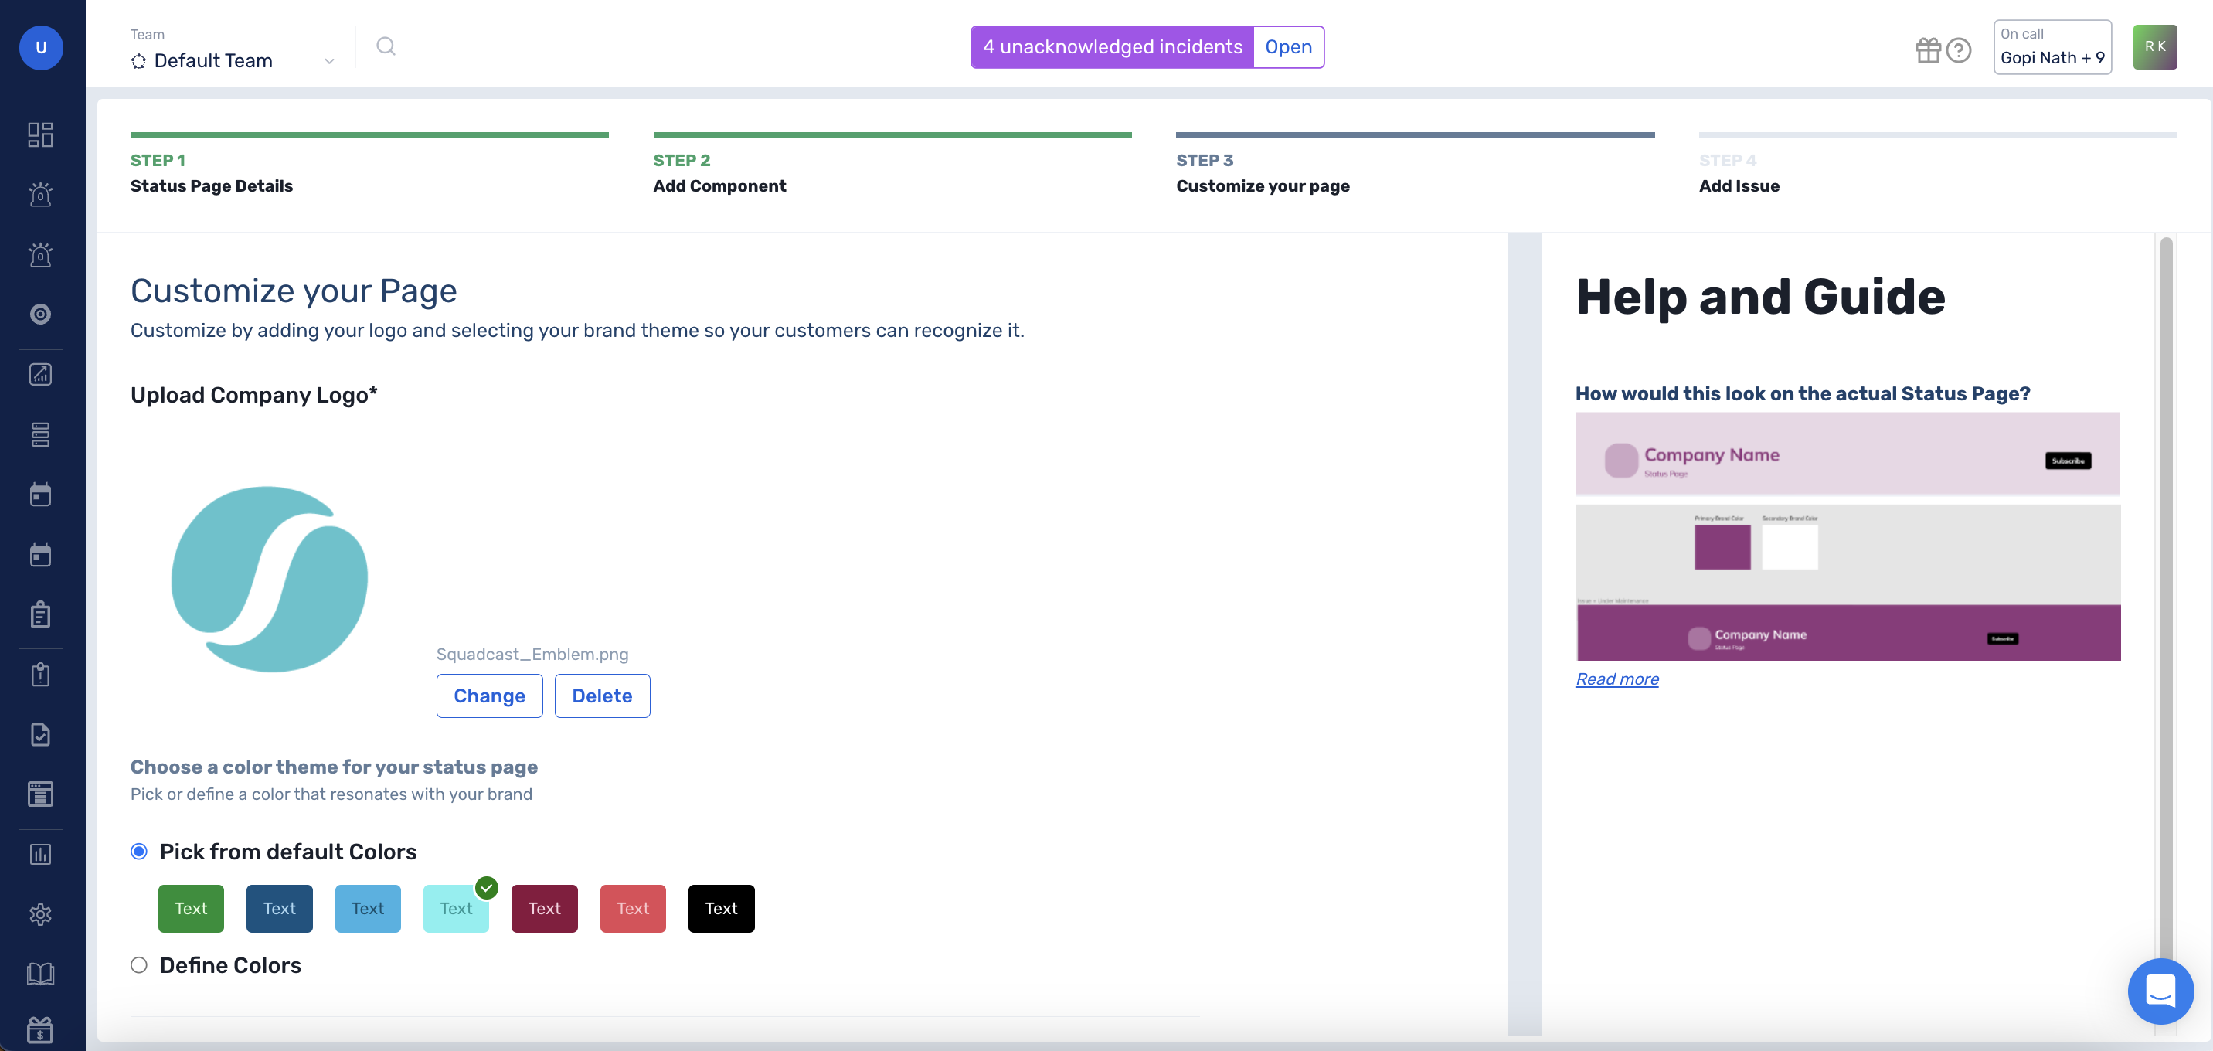Click the Change button under the logo
This screenshot has width=2213, height=1051.
click(x=489, y=696)
